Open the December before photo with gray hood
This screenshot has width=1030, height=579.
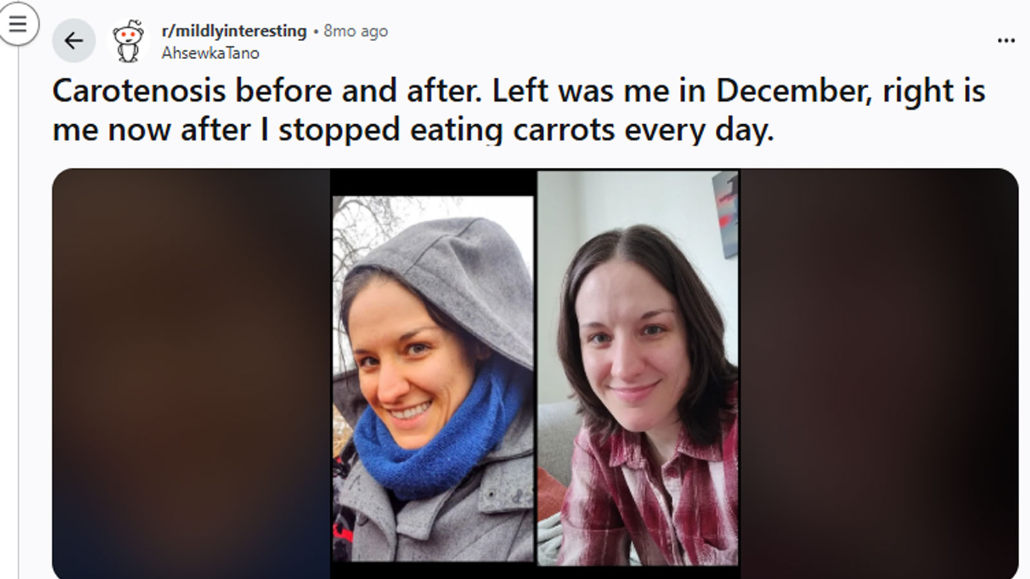[x=433, y=378]
